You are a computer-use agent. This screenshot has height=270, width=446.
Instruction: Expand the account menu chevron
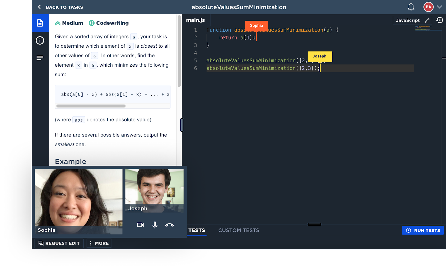click(440, 7)
